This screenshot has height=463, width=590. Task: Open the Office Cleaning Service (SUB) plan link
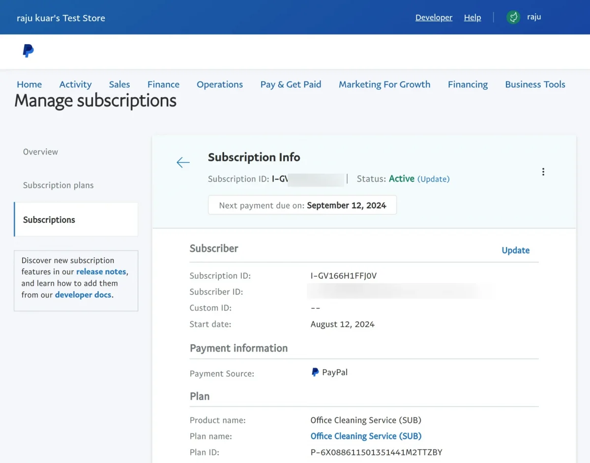point(366,436)
